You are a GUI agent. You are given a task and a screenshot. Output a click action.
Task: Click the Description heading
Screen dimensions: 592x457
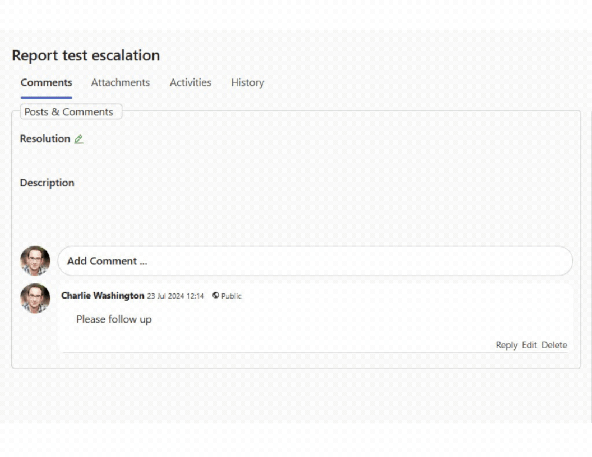(x=47, y=183)
